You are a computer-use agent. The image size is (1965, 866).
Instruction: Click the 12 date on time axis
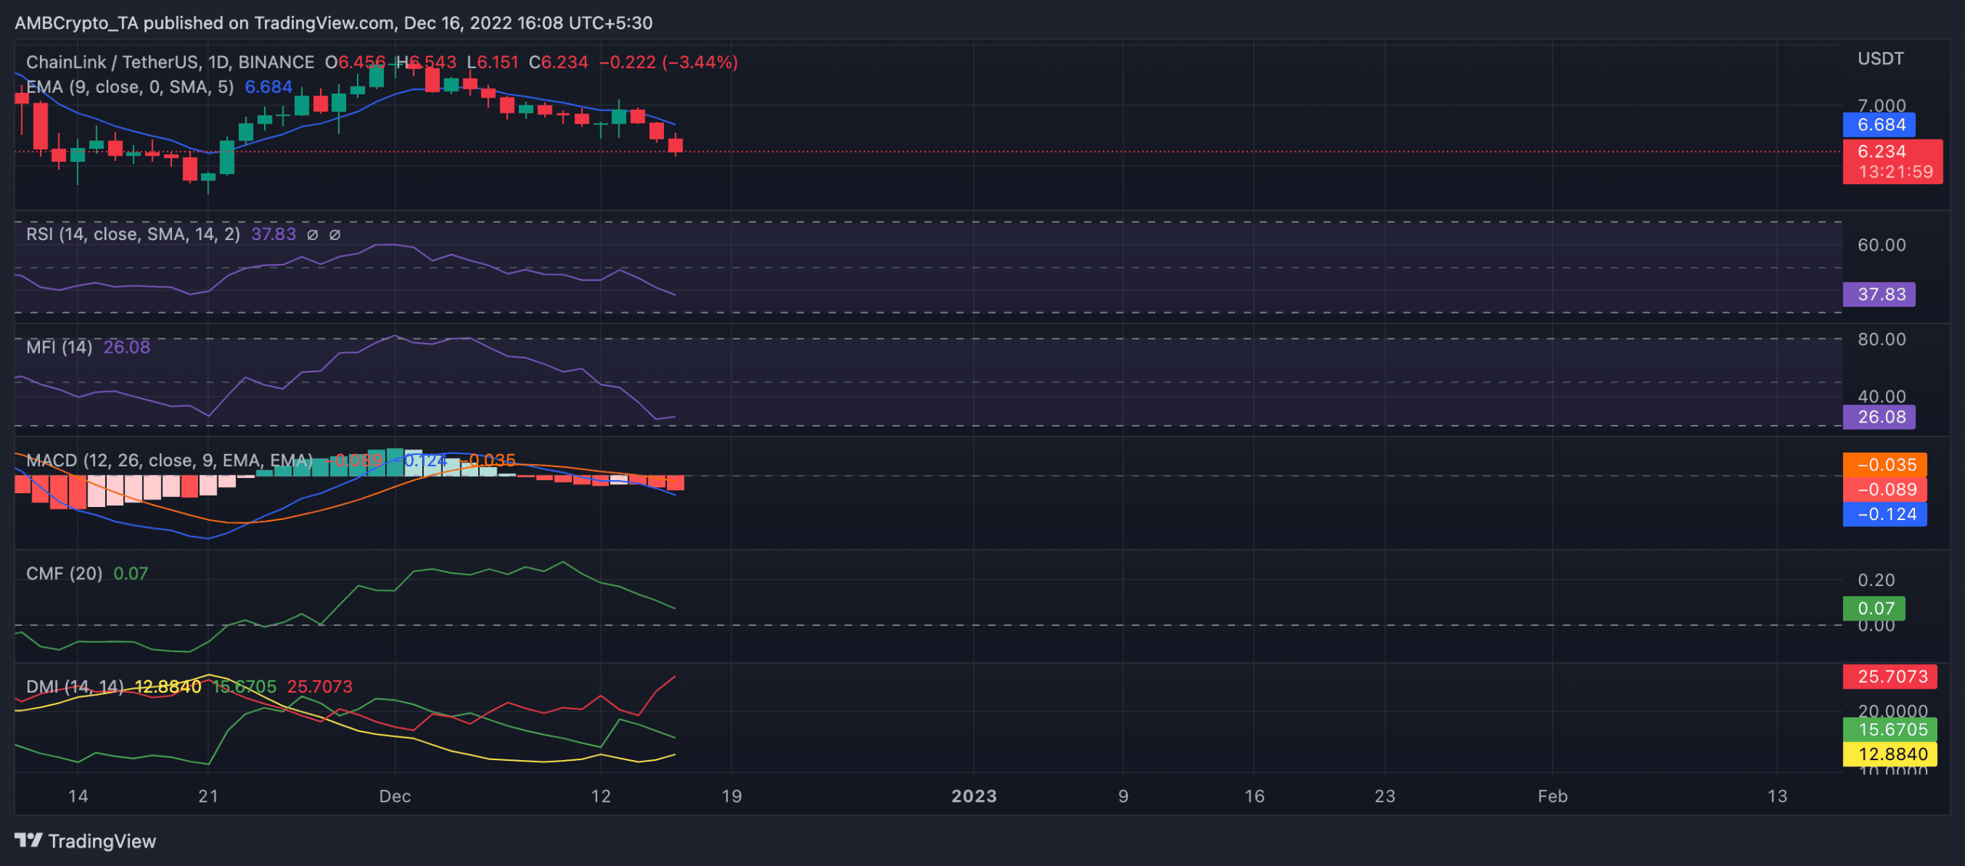[x=601, y=796]
